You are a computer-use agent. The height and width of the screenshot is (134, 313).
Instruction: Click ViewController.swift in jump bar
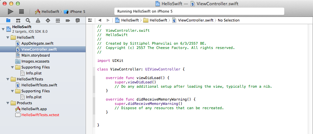tap(193, 20)
